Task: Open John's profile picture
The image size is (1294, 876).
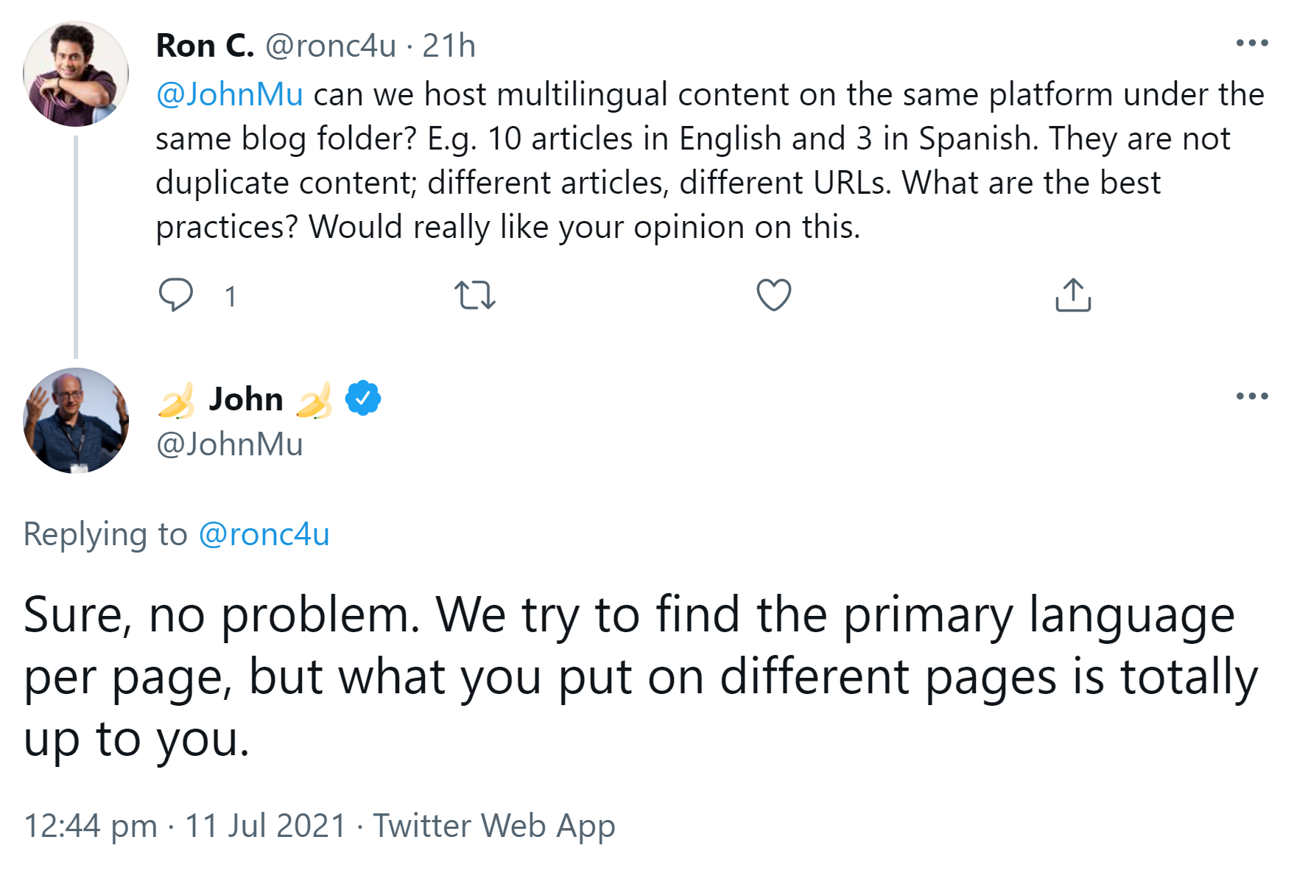Action: point(76,421)
